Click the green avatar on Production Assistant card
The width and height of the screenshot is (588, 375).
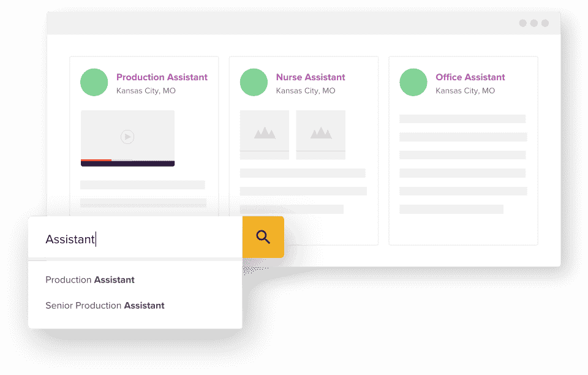pyautogui.click(x=94, y=82)
